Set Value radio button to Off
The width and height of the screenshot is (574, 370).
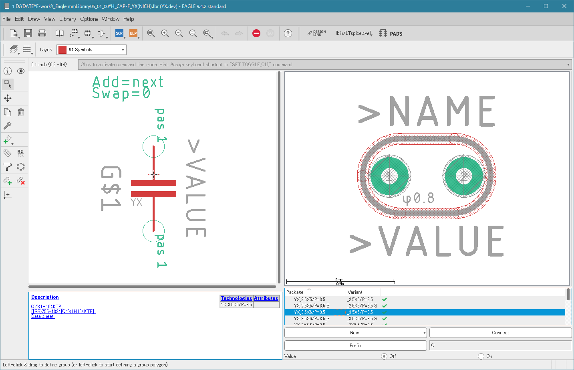(x=384, y=356)
